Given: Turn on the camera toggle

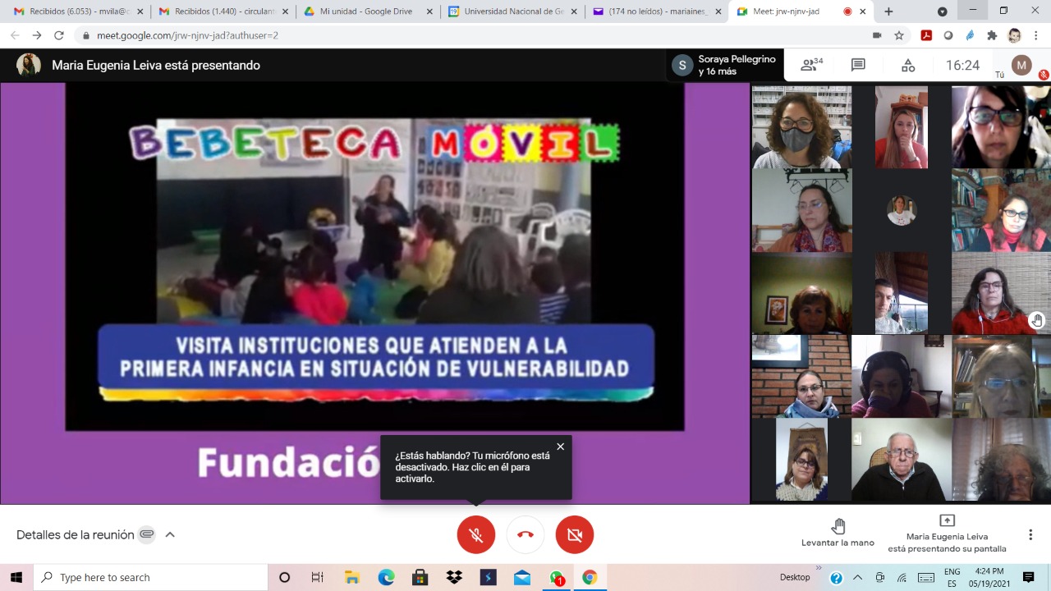Looking at the screenshot, I should click(x=575, y=534).
